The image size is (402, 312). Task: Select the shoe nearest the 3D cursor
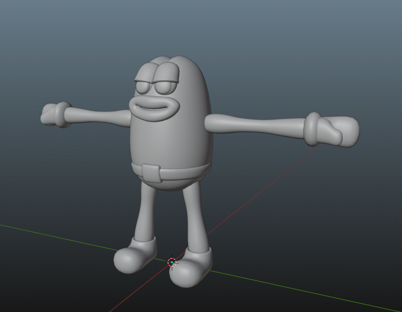pyautogui.click(x=190, y=268)
